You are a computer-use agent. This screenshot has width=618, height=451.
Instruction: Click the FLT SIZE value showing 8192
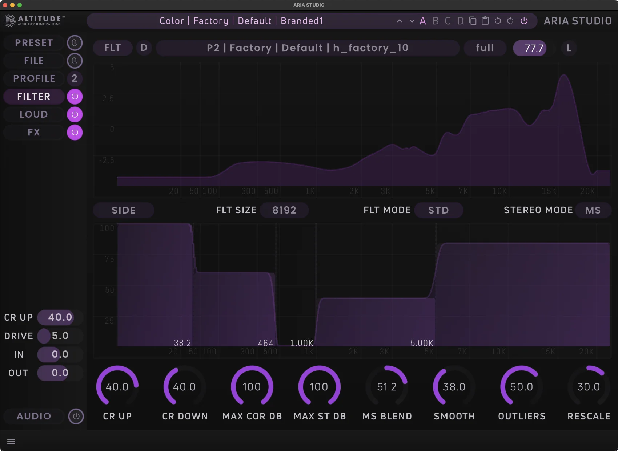point(284,210)
